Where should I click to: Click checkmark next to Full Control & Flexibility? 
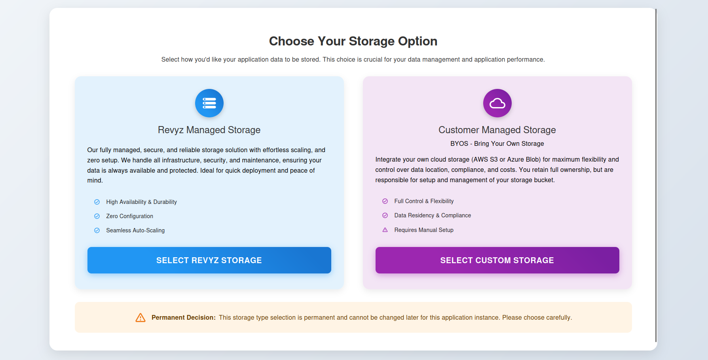[x=385, y=201]
